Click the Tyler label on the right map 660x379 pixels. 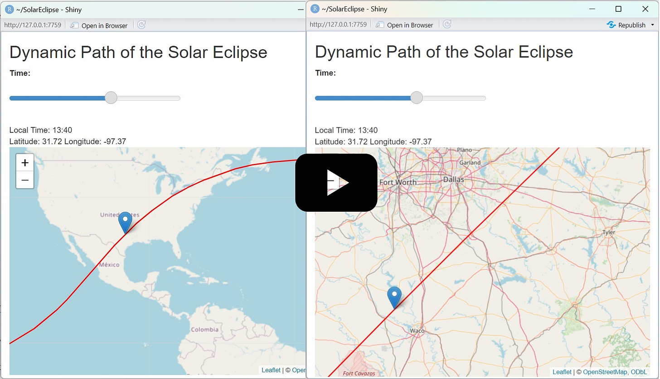tap(609, 233)
